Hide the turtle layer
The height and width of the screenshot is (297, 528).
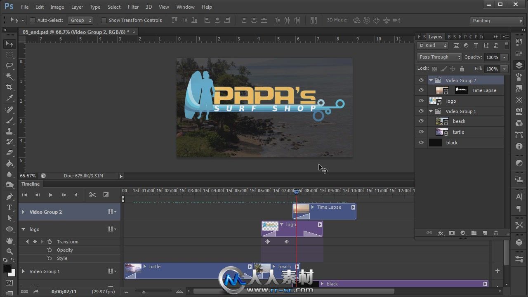click(x=421, y=132)
